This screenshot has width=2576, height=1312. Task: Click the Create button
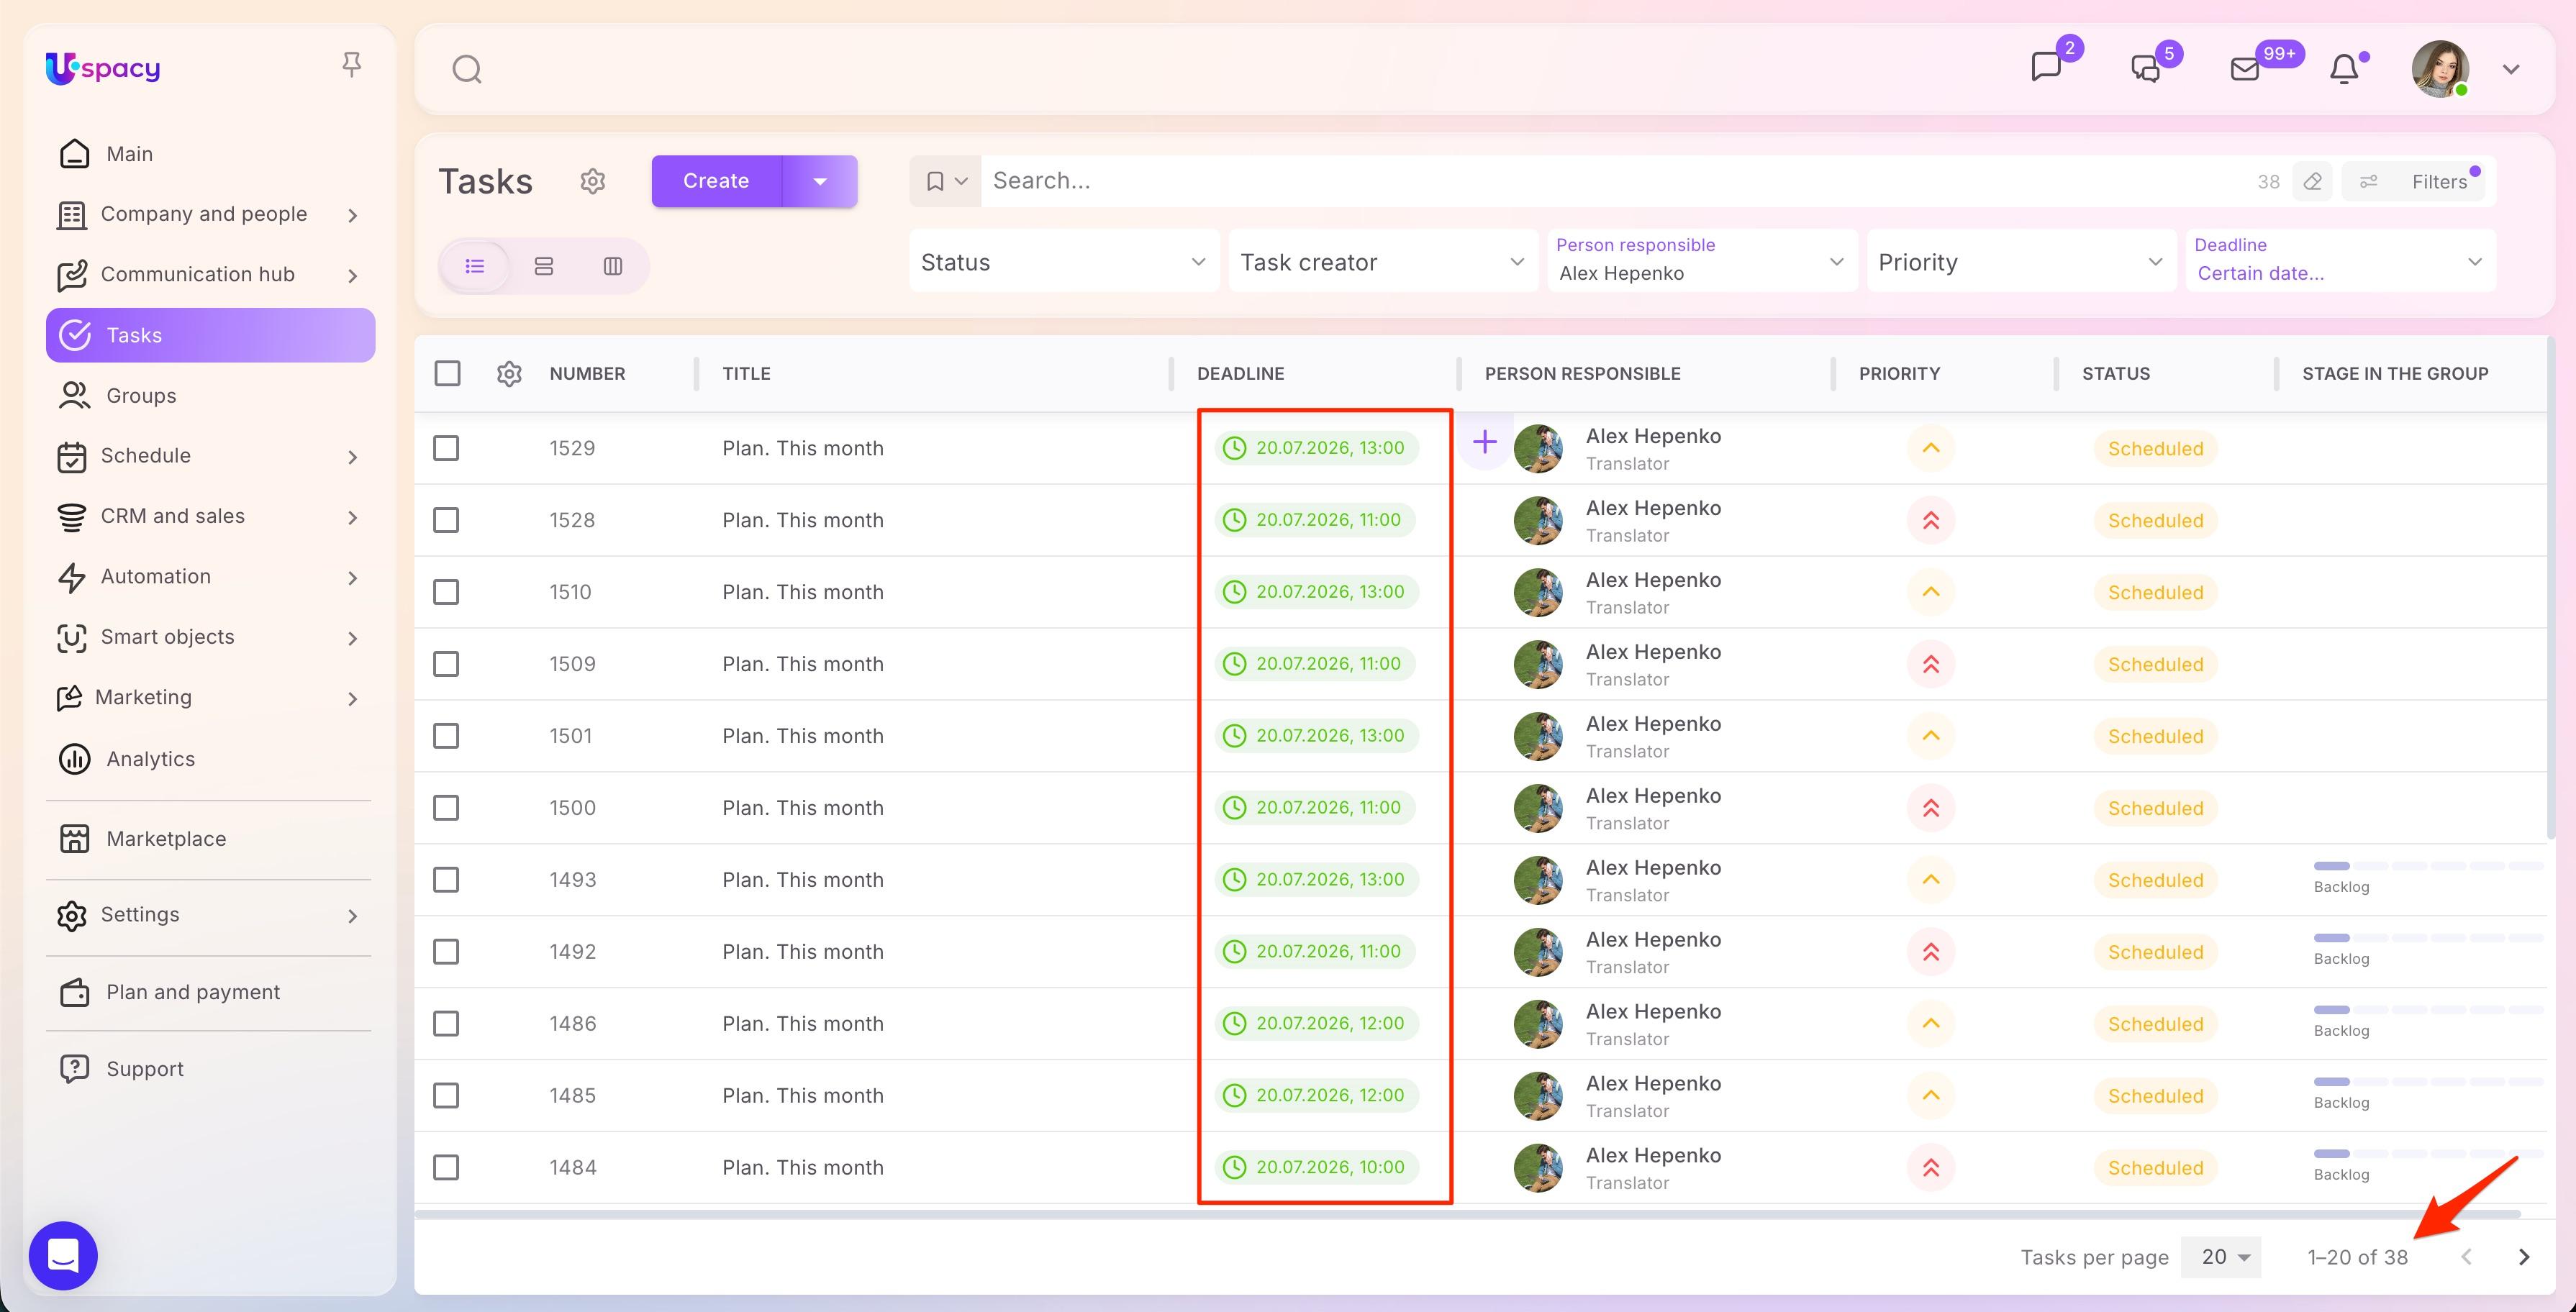(716, 181)
